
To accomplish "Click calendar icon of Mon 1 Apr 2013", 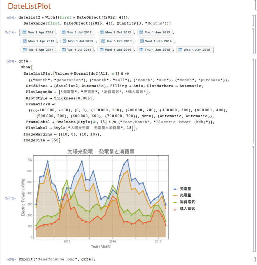I will [25, 41].
